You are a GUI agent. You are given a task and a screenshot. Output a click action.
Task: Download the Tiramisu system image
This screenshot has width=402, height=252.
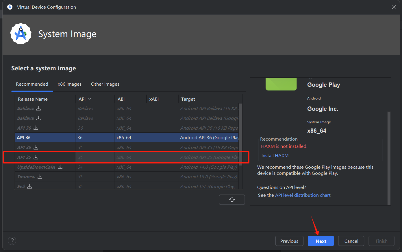pos(40,176)
